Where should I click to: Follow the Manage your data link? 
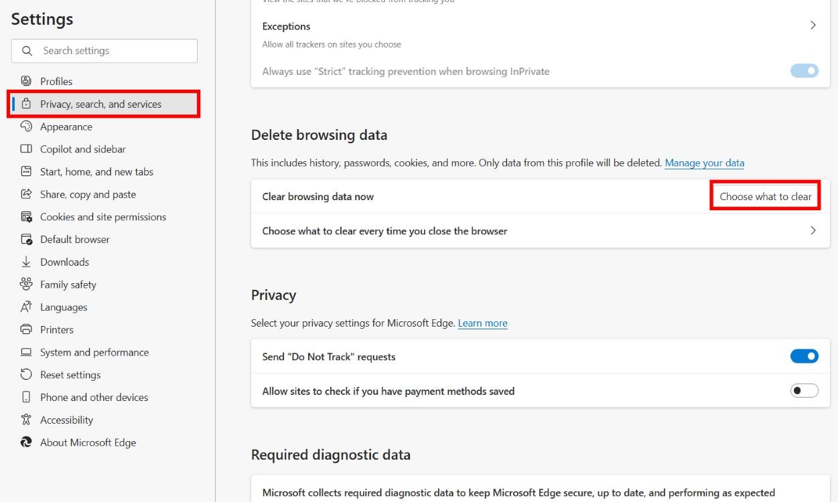[x=704, y=163]
